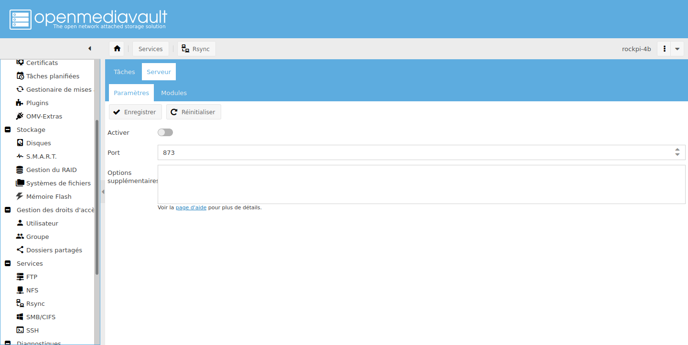Increase the Port value with up arrow
688x345 pixels.
677,150
